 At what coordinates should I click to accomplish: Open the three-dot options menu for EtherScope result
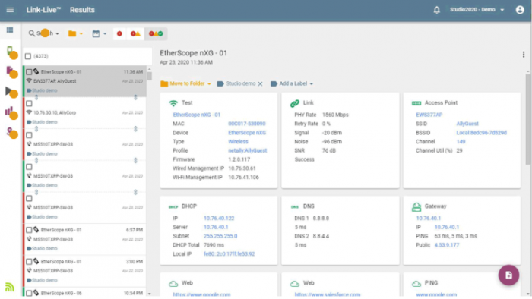tap(524, 55)
